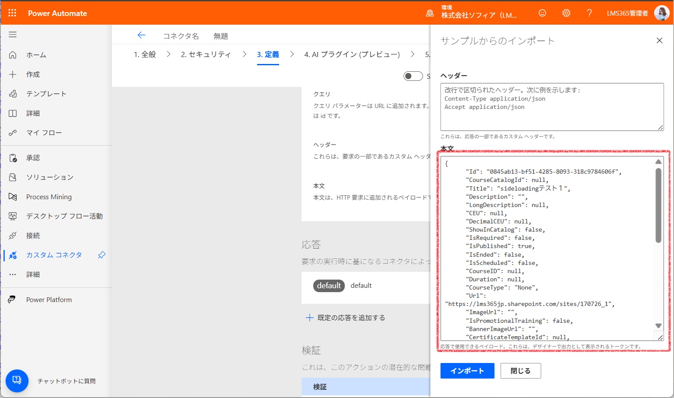This screenshot has width=674, height=398.
Task: Click the Power Platform icon
Action: [x=13, y=299]
